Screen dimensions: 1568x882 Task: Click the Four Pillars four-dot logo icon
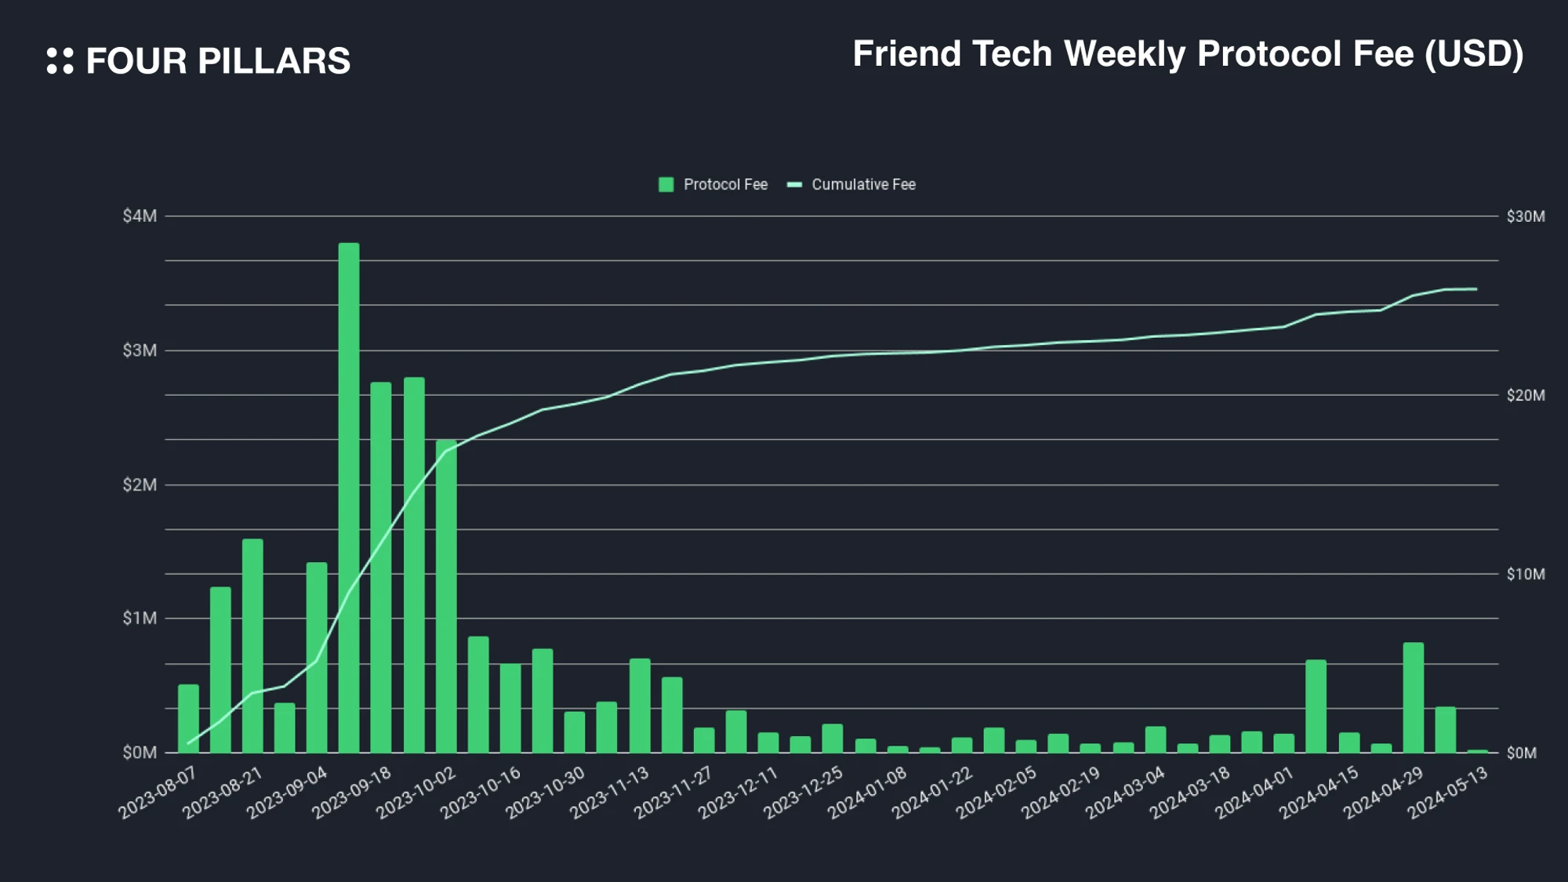60,60
